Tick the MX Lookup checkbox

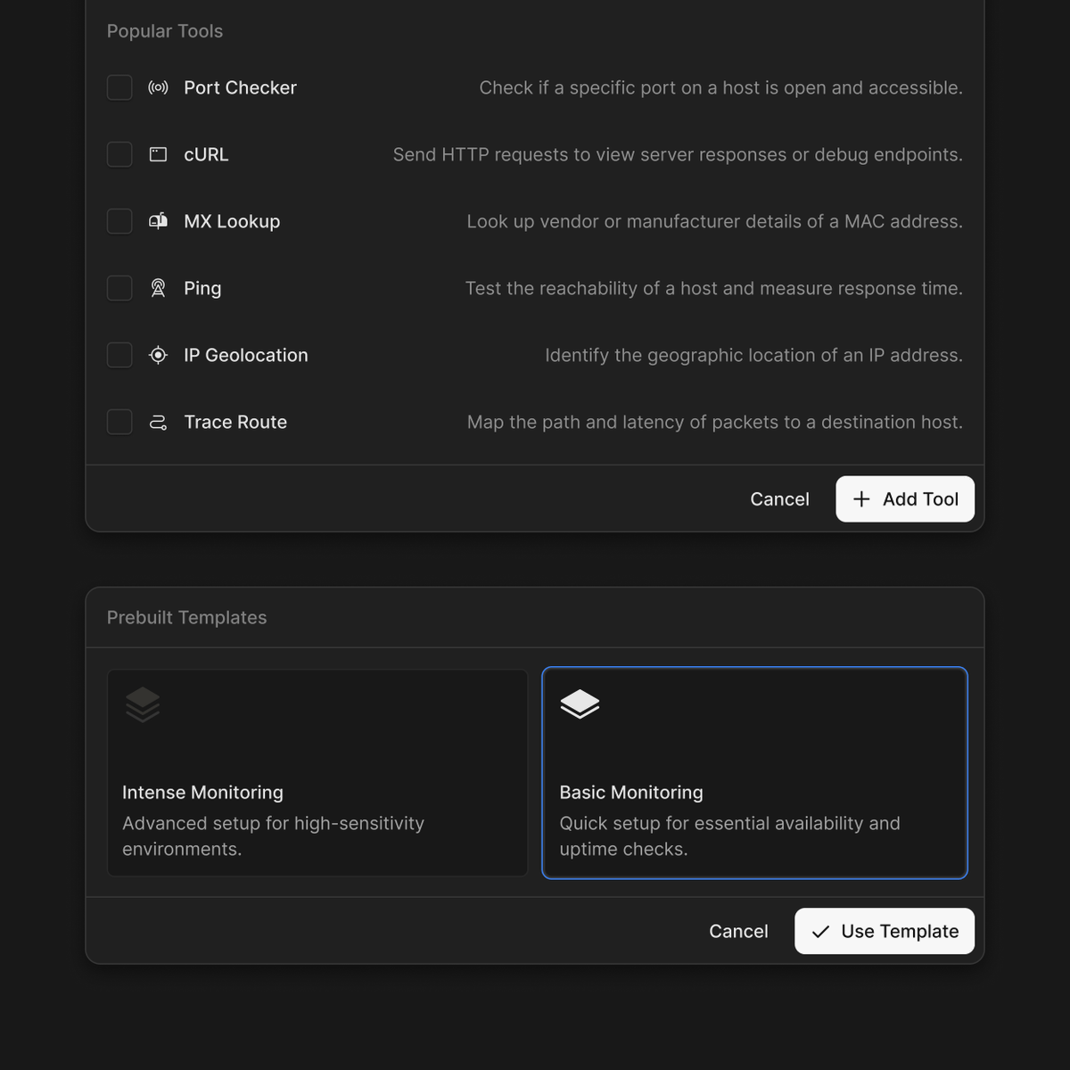(119, 221)
